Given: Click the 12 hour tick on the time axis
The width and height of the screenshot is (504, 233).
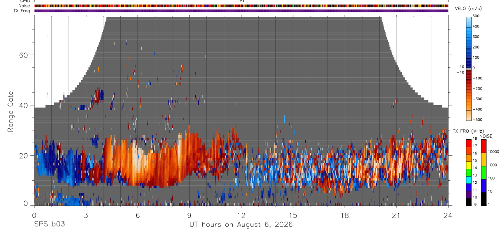Looking at the screenshot, I should tap(241, 215).
